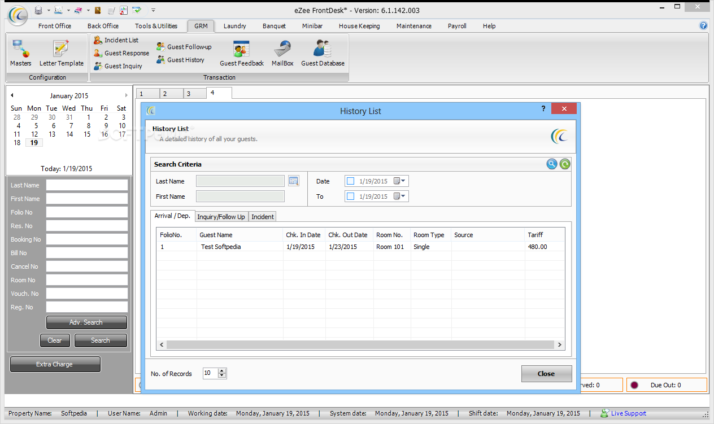Customize the quick access toolbar dropdown
The height and width of the screenshot is (424, 714).
tap(153, 10)
